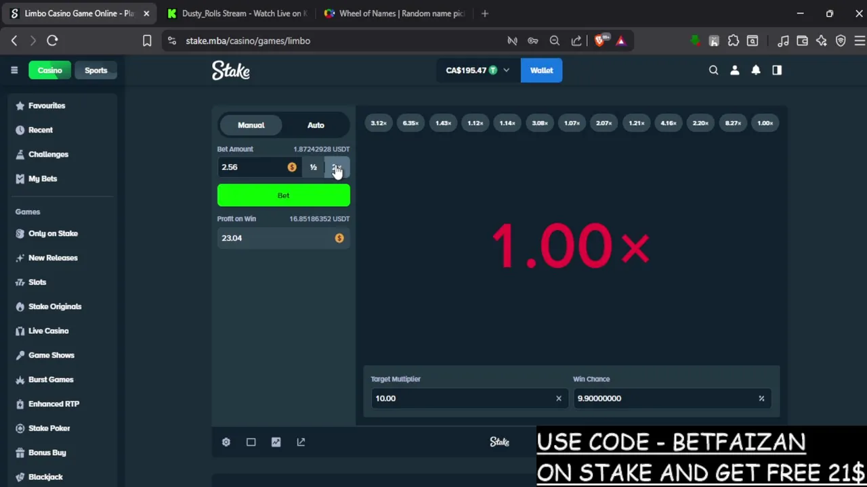Select the Sports section toggle
The image size is (867, 487).
click(x=96, y=70)
